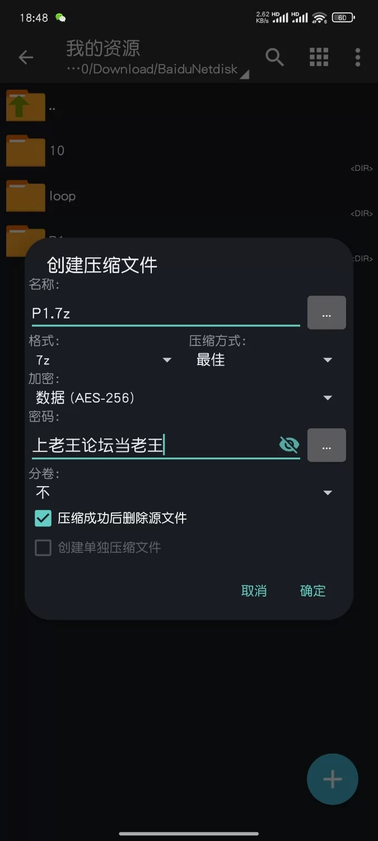Click browse button beside archive name

[x=326, y=313]
